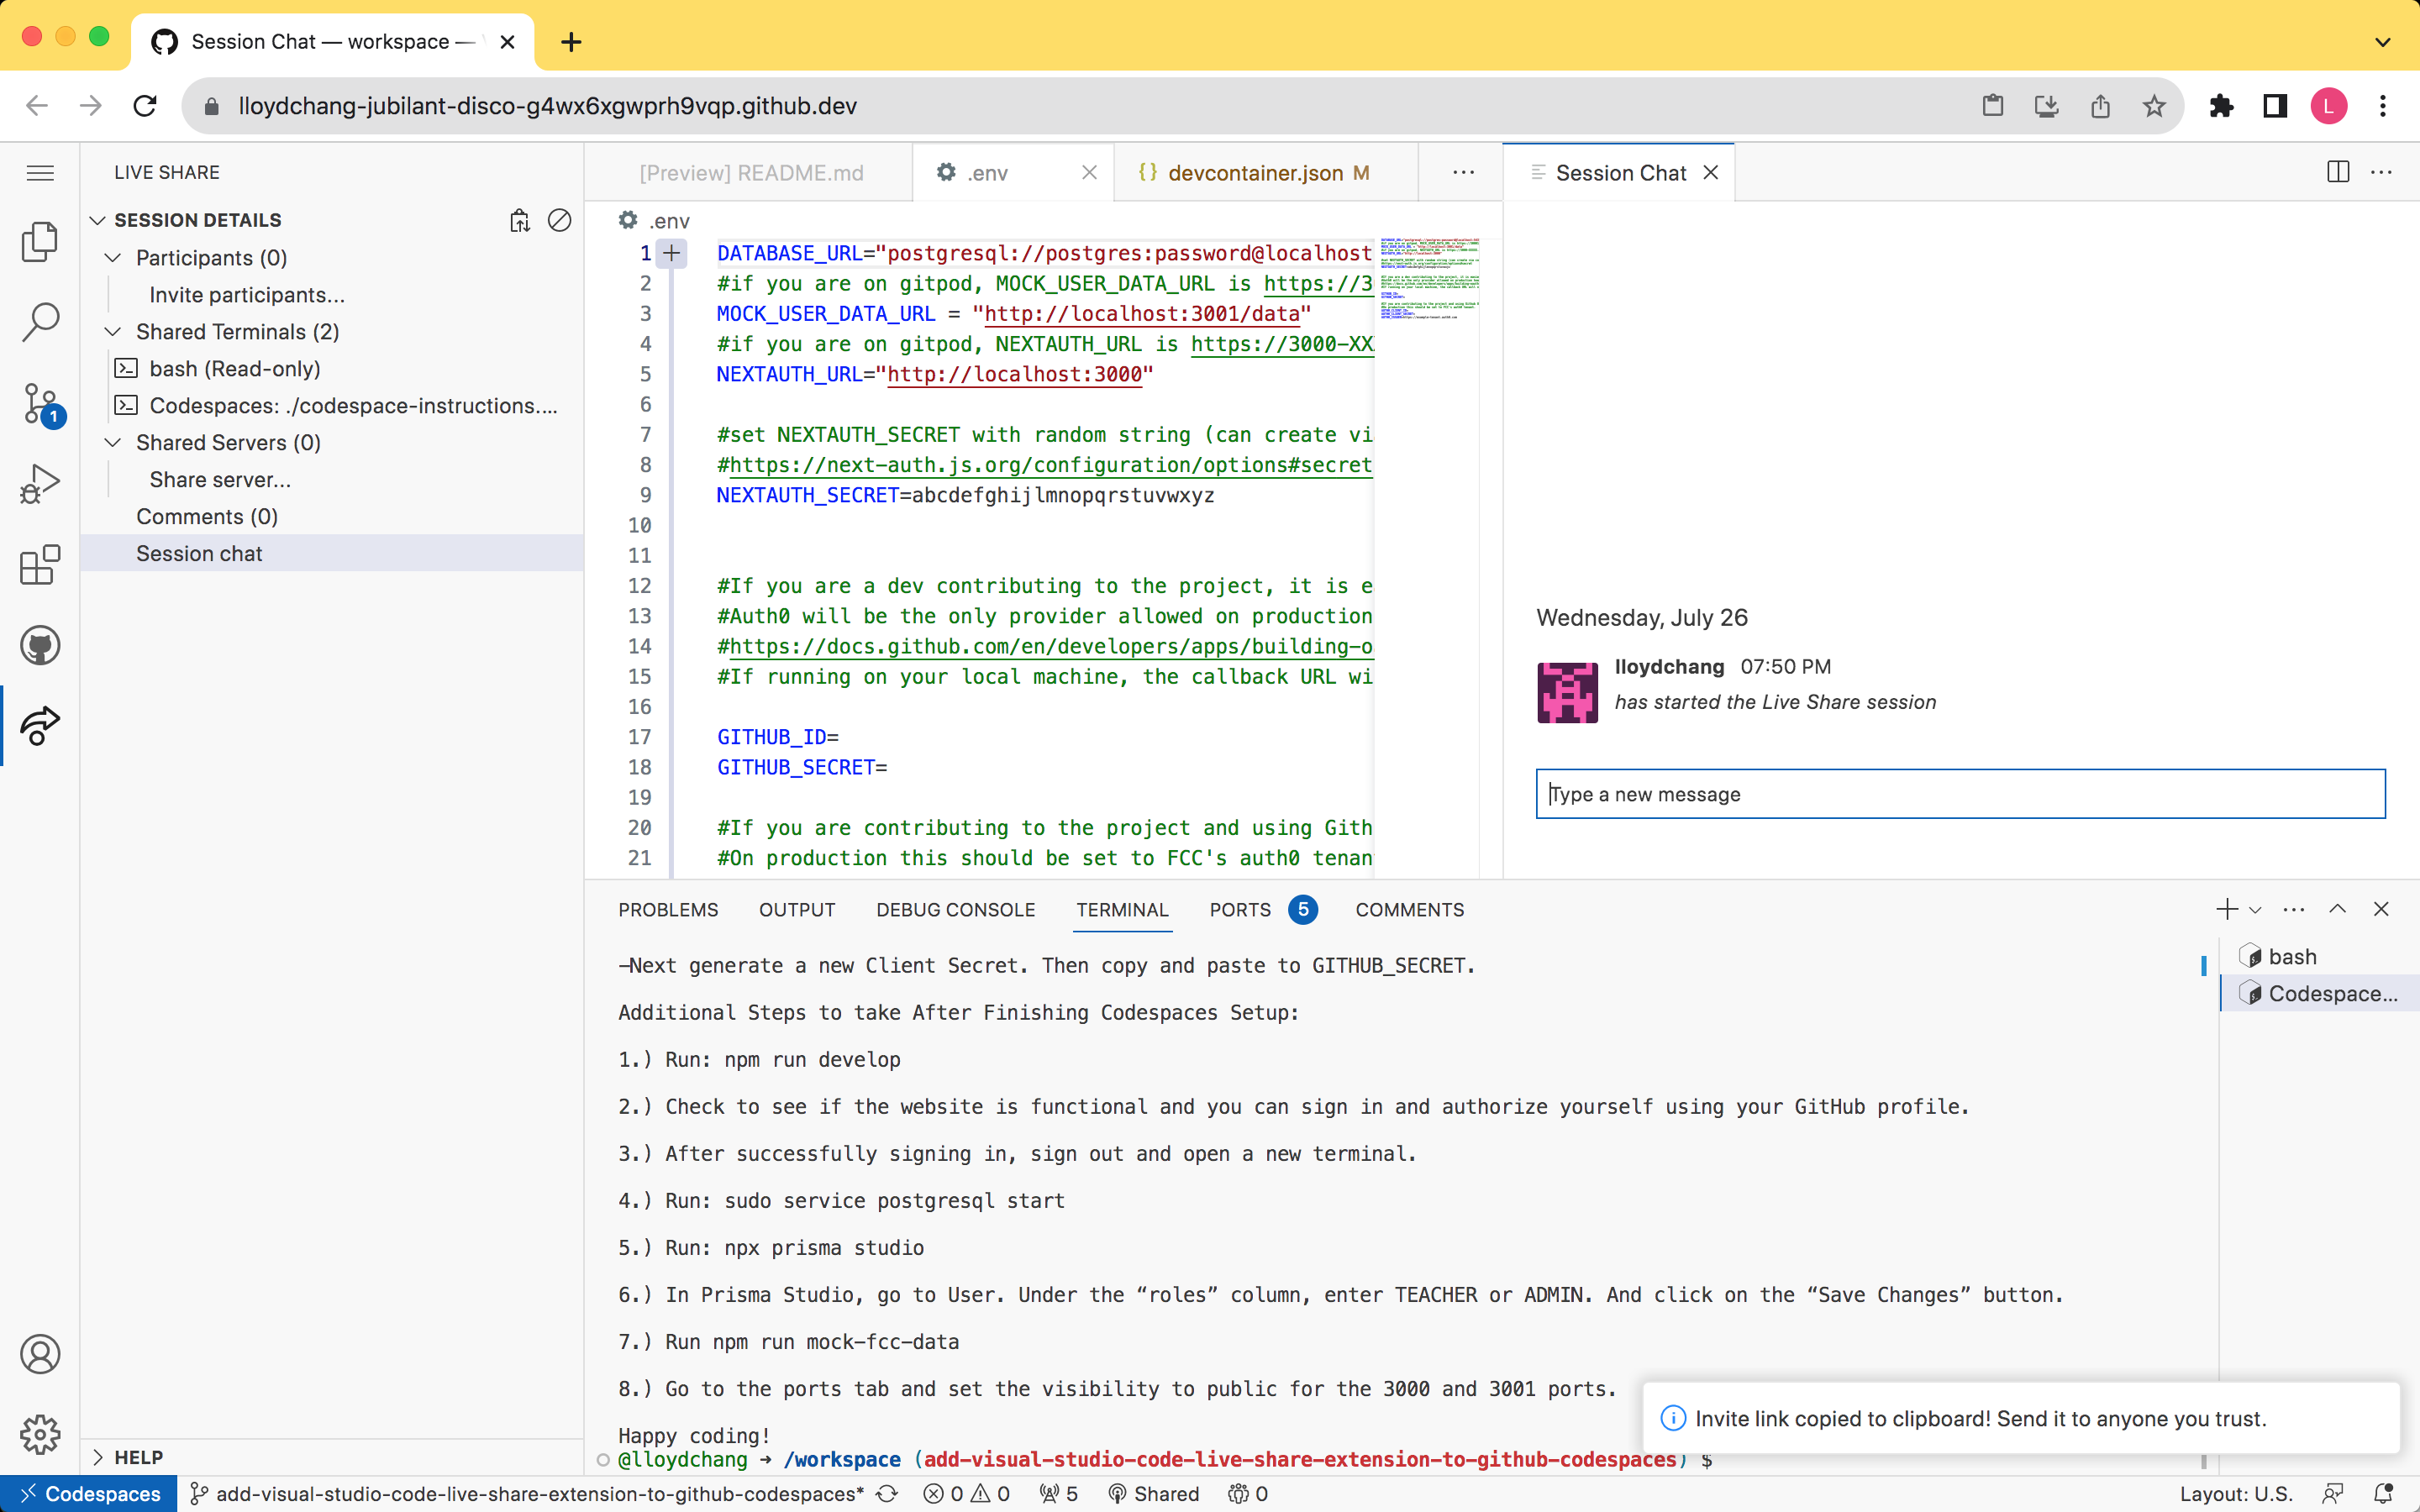Image resolution: width=2420 pixels, height=1512 pixels.
Task: Maximize the panel using the chevron-up
Action: coord(2339,909)
